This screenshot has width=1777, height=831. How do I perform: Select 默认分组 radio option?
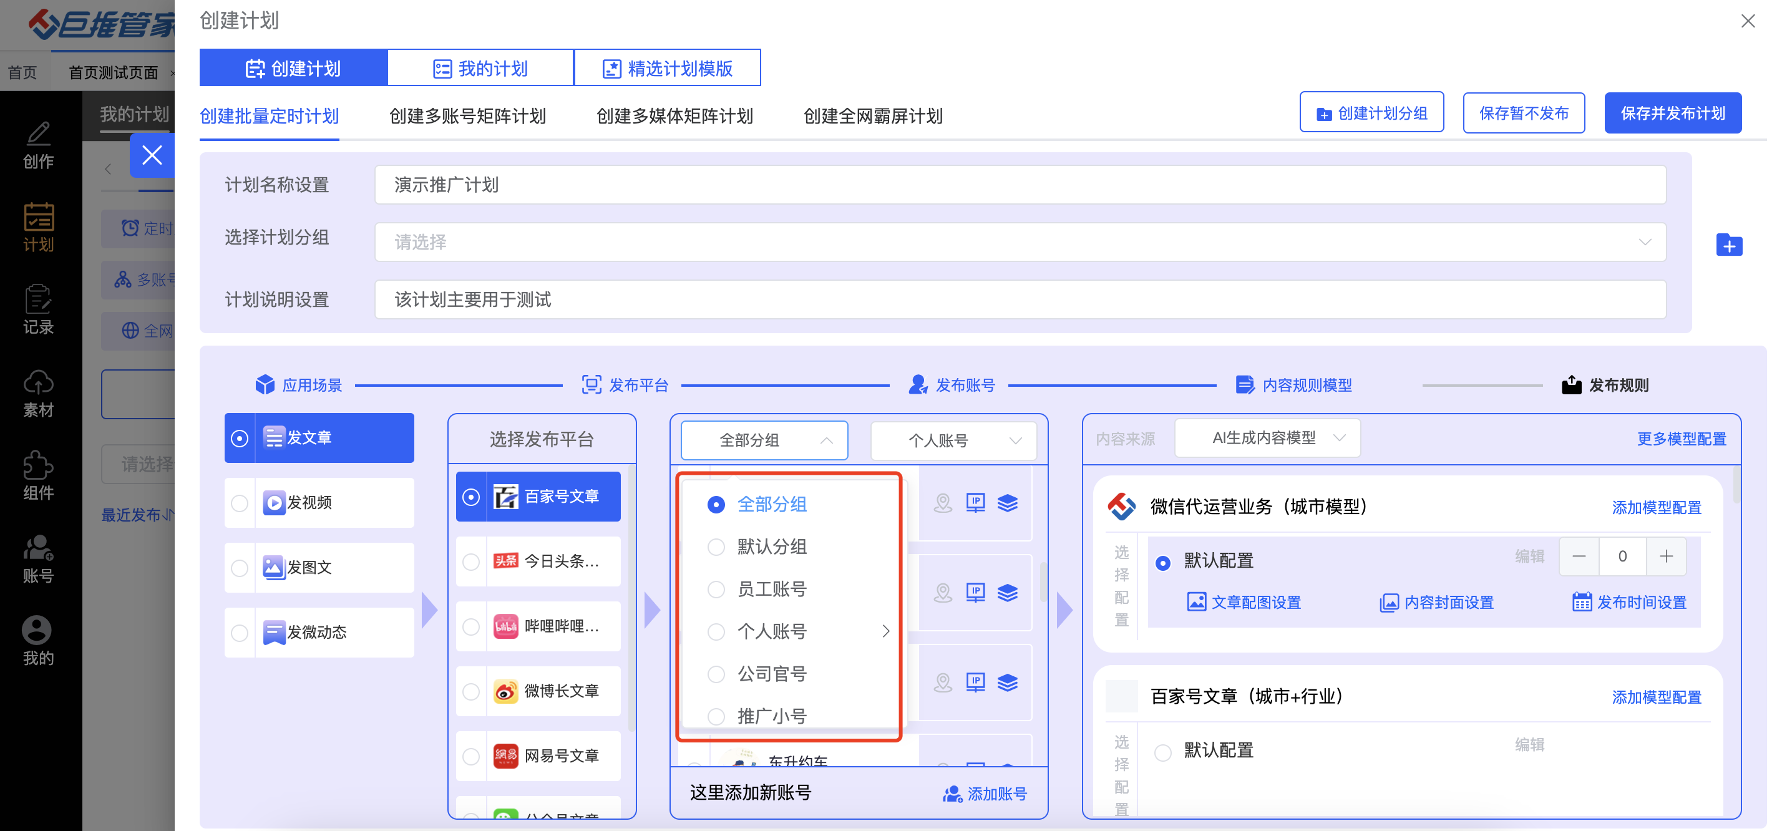pos(716,547)
